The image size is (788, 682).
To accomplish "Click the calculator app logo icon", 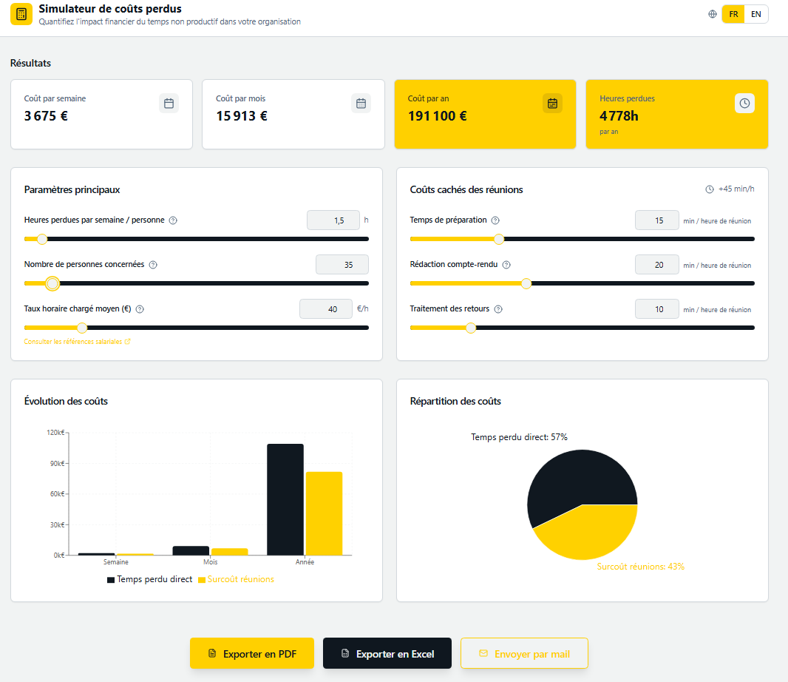I will pyautogui.click(x=21, y=14).
